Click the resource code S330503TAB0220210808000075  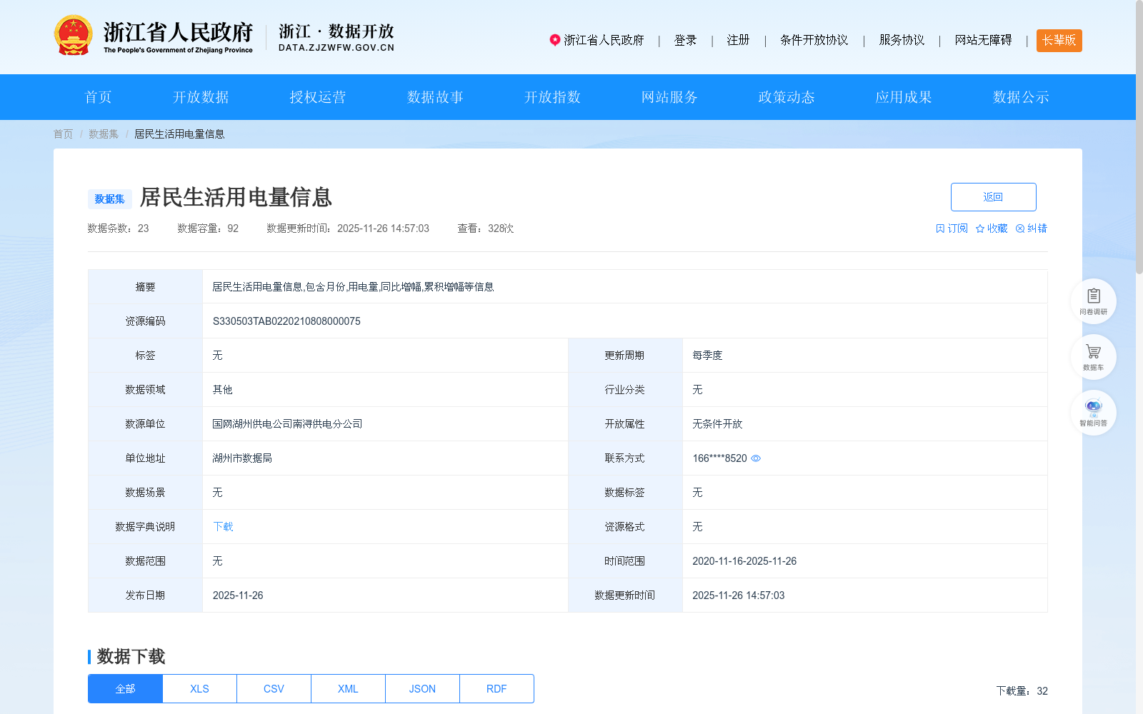click(x=286, y=321)
